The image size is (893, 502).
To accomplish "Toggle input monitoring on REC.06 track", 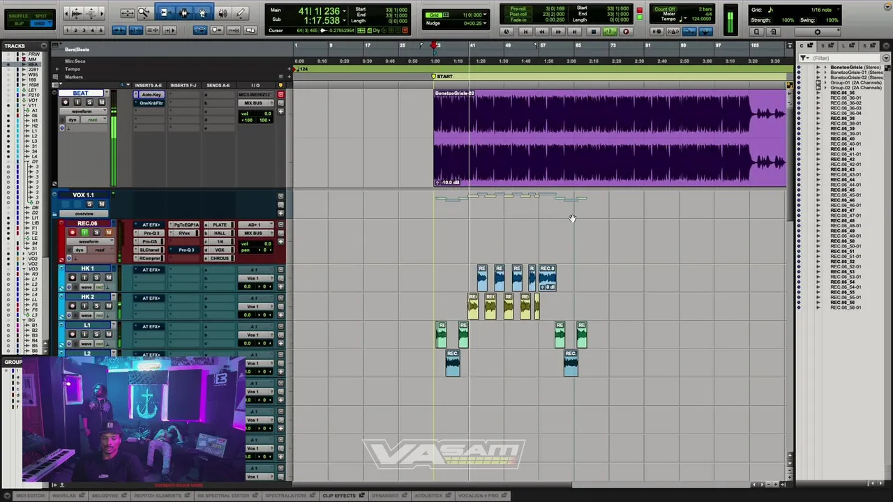I will point(84,232).
